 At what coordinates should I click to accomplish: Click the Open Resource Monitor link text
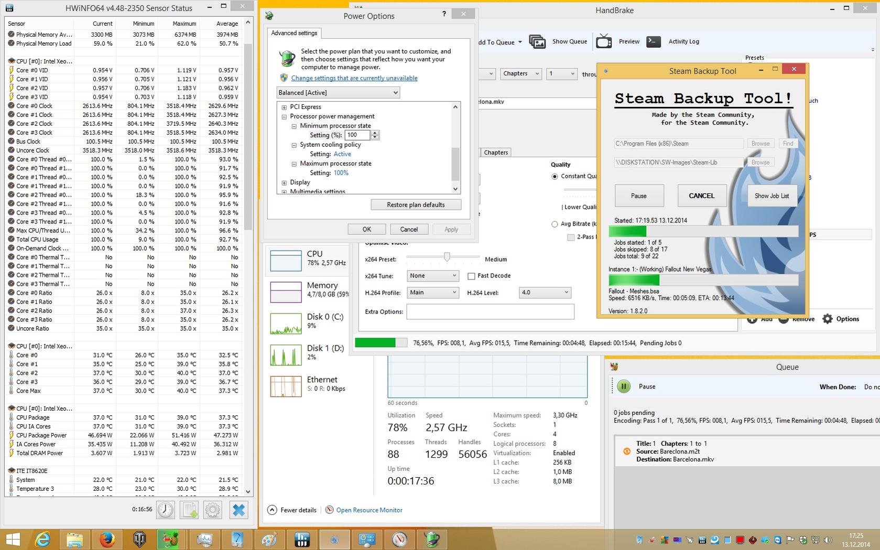[x=370, y=510]
